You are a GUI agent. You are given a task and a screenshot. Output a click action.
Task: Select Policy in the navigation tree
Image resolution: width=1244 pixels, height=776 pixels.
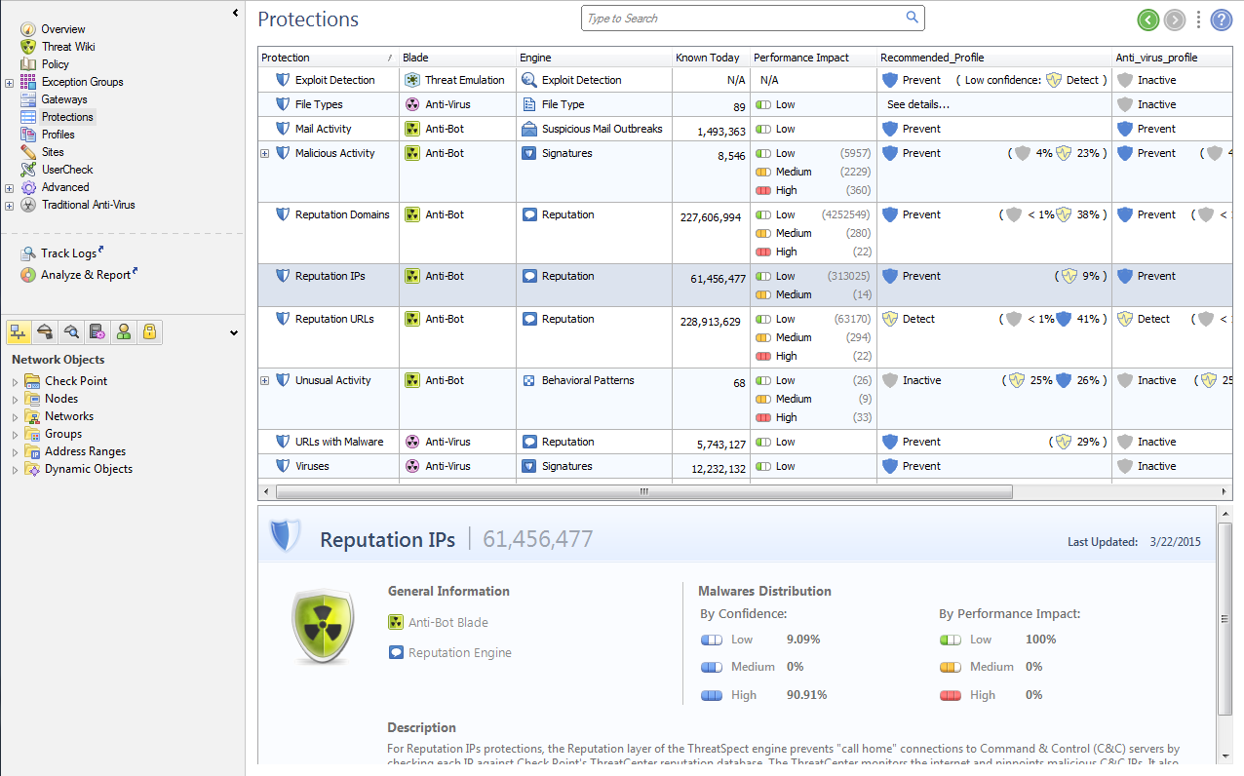(x=55, y=64)
